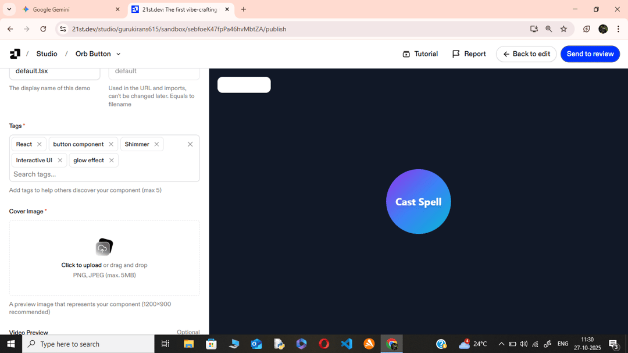
Task: Click the cover image upload icon
Action: (x=104, y=247)
